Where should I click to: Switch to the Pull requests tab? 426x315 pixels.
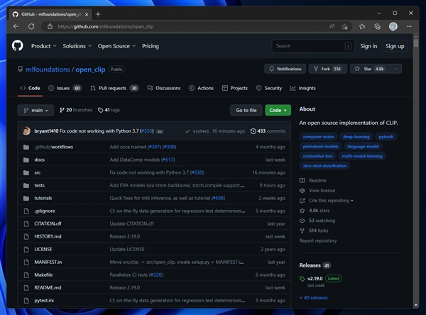coord(114,88)
